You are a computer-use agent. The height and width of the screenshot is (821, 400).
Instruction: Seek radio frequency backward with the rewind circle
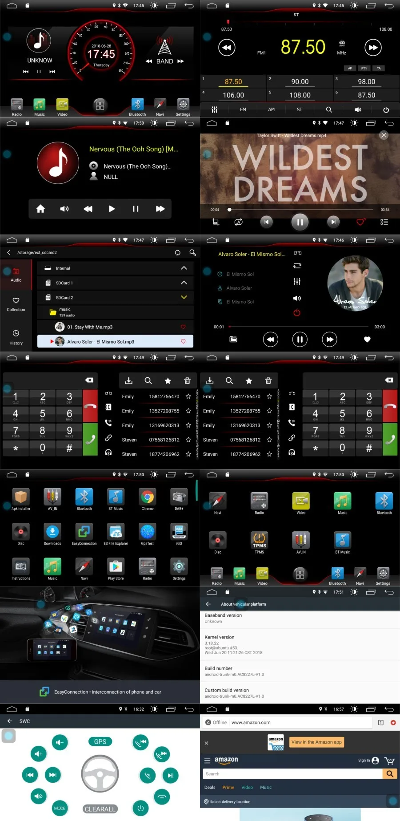tap(227, 48)
